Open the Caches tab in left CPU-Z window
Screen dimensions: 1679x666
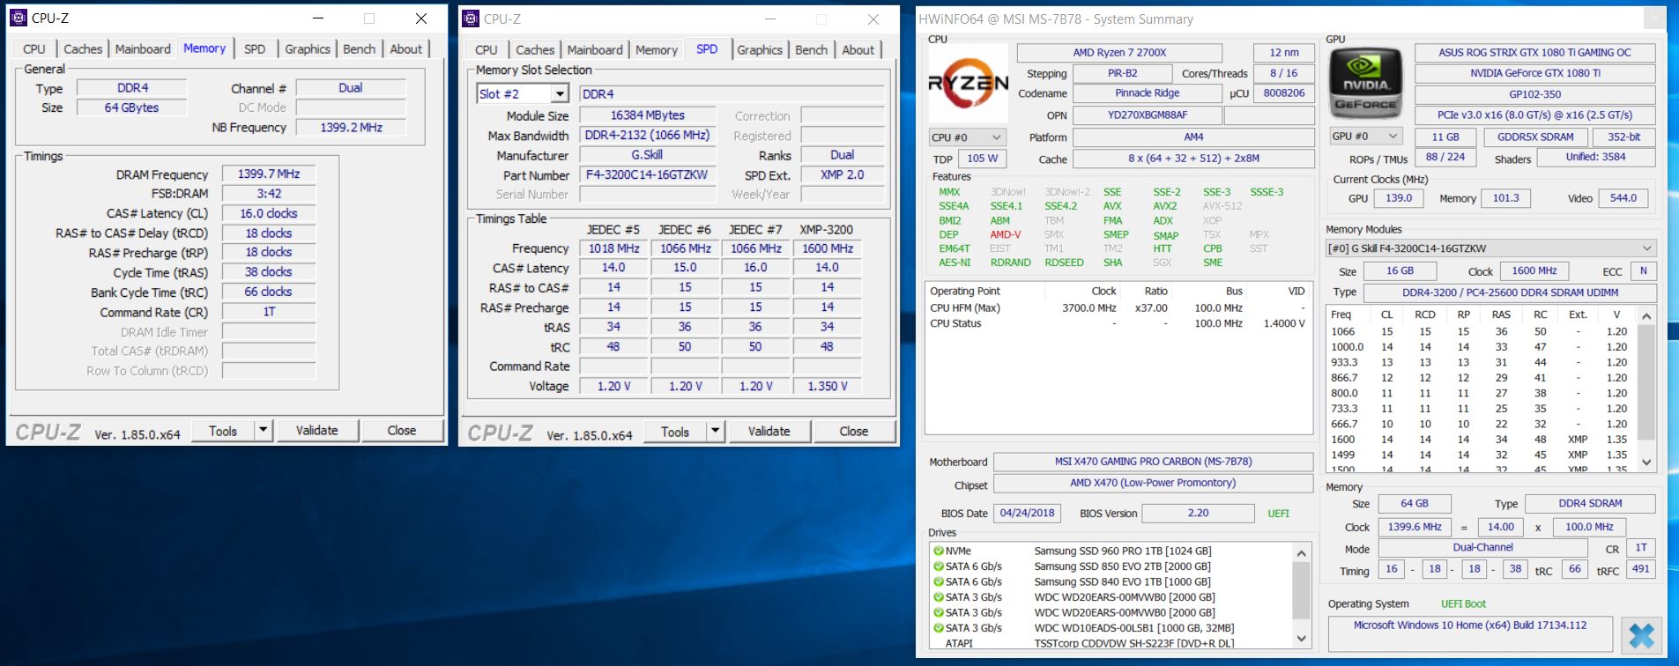[x=83, y=49]
